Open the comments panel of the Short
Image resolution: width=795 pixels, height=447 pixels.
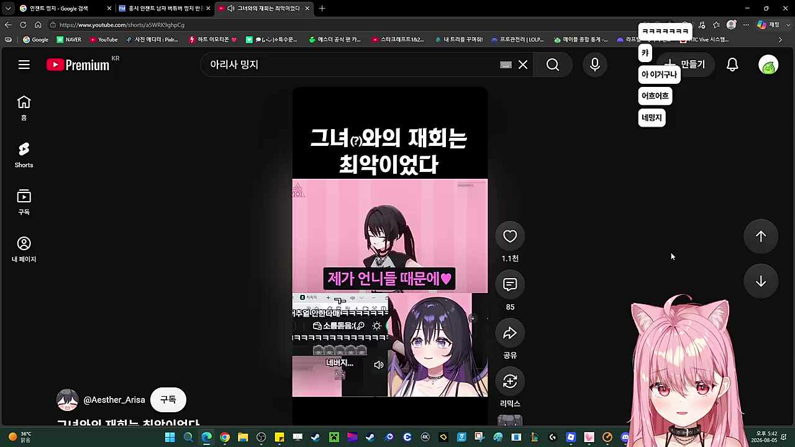click(510, 284)
